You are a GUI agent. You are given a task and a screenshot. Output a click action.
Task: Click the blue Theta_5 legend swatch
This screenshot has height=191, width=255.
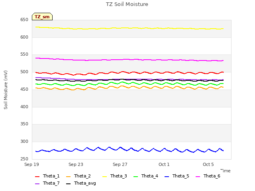coord(167,177)
